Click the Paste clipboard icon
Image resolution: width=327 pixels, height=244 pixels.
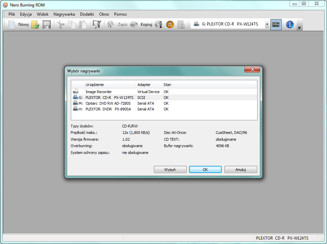click(83, 24)
